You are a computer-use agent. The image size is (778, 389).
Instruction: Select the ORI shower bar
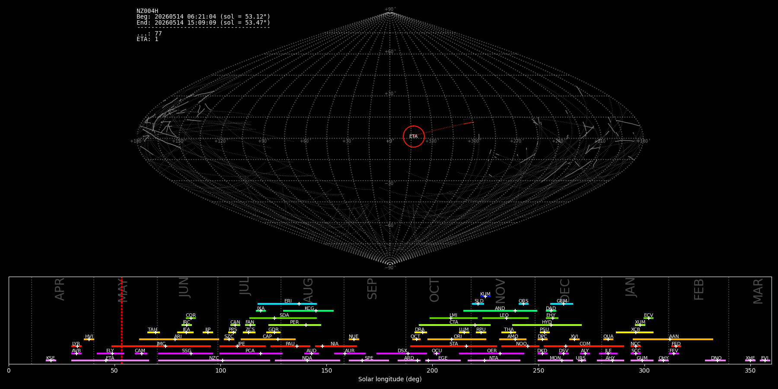pos(457,339)
